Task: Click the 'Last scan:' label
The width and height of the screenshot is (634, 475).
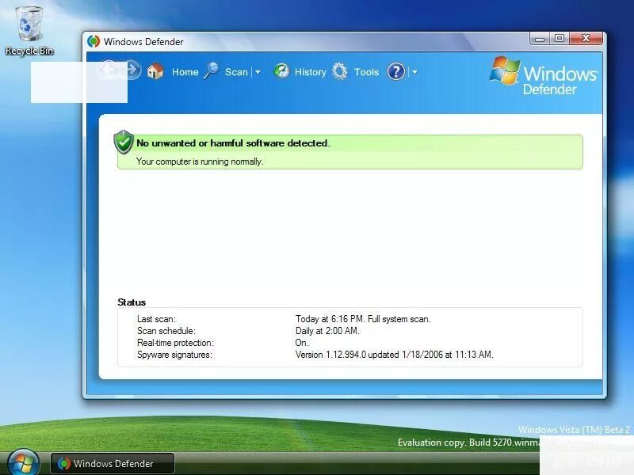Action: tap(156, 319)
